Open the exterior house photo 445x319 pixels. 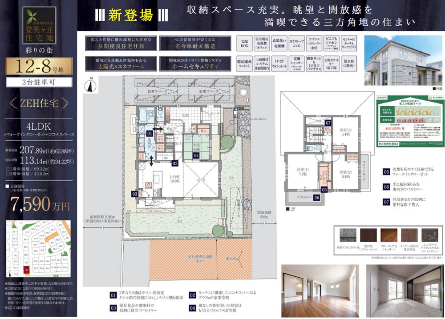(404, 60)
